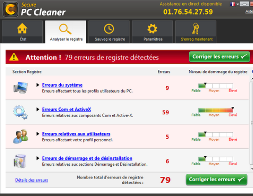Viewport: 253px width, 196px height.
Task: Click the Secure PC Cleaner logo icon
Action: [x=10, y=9]
